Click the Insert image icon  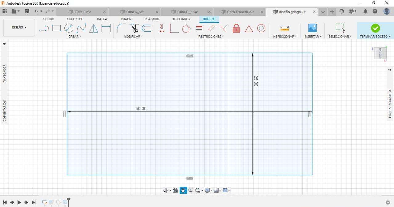[x=312, y=28]
